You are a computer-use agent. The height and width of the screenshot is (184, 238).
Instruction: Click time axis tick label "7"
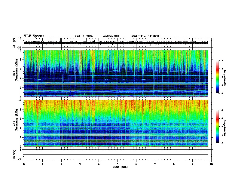coord(155,164)
